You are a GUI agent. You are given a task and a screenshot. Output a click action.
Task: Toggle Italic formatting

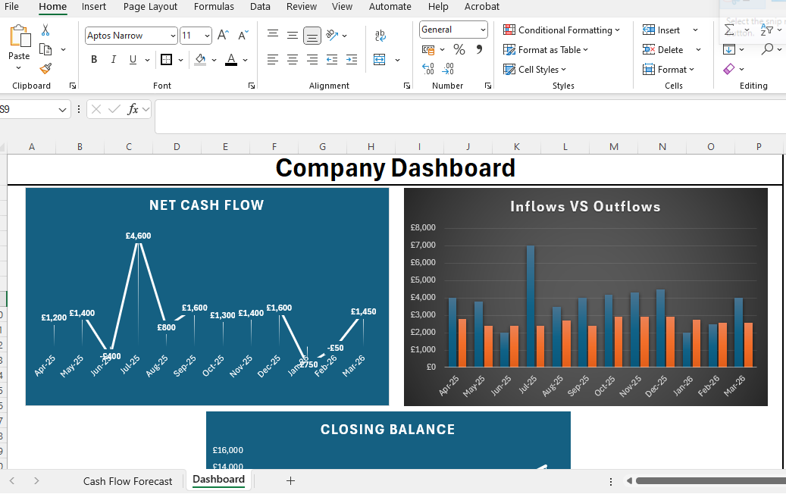tap(113, 60)
